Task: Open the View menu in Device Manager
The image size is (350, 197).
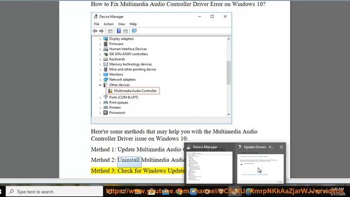Action: pyautogui.click(x=121, y=24)
